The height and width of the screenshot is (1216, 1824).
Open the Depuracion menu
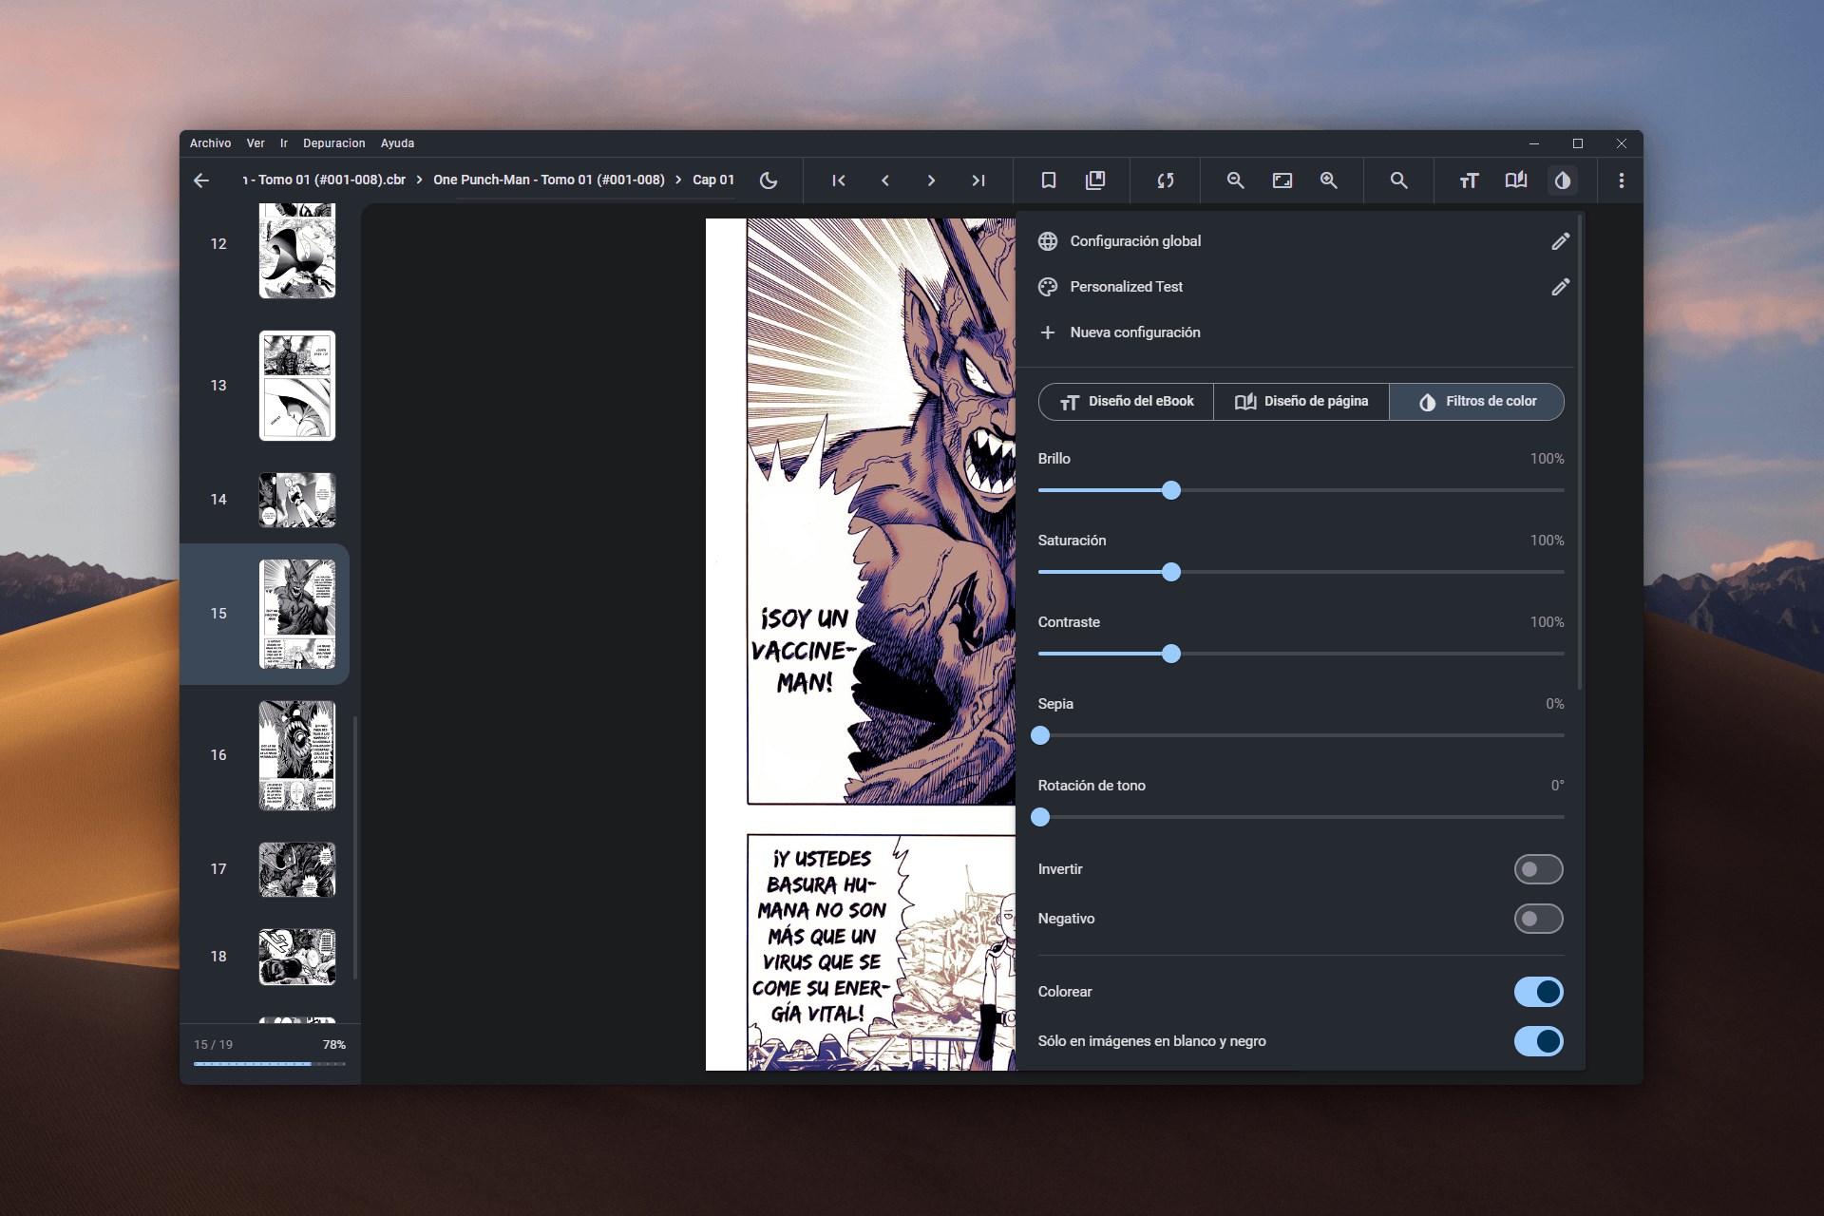[x=333, y=142]
